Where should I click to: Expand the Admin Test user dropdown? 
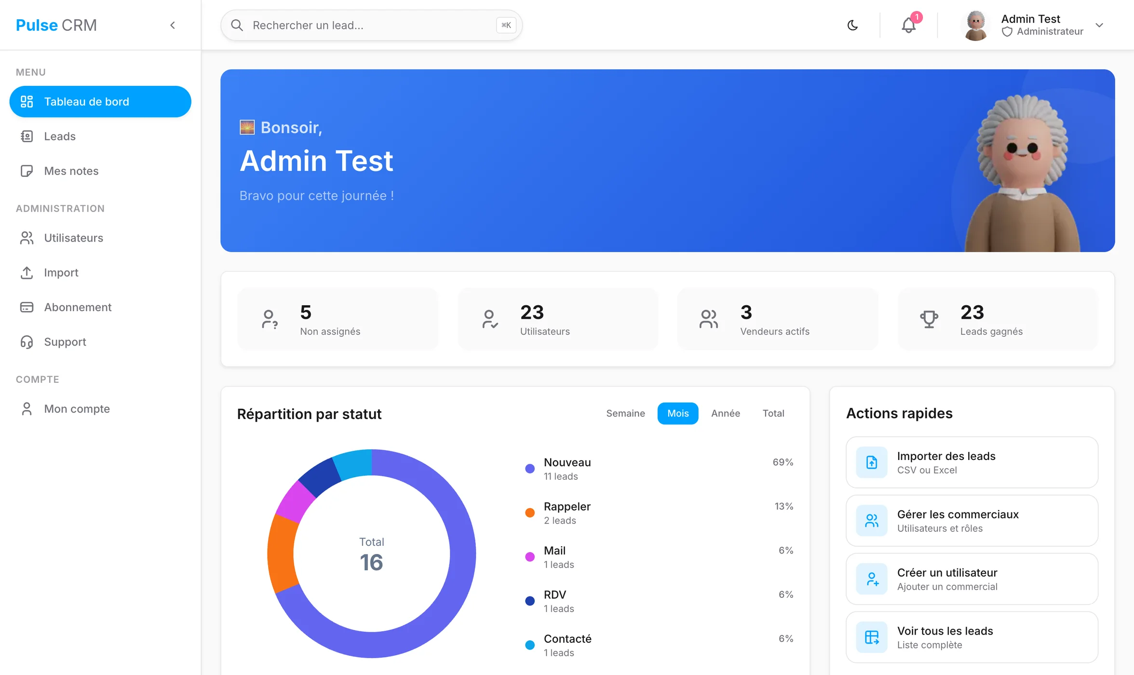point(1099,25)
